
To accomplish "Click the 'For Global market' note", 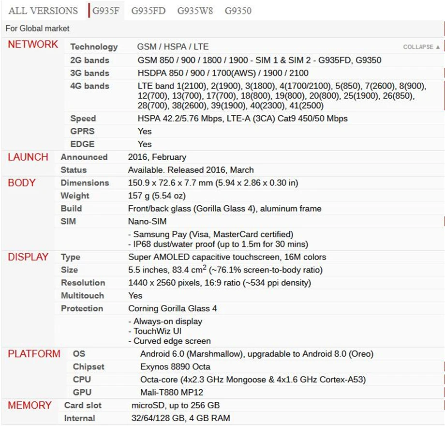I will click(37, 29).
